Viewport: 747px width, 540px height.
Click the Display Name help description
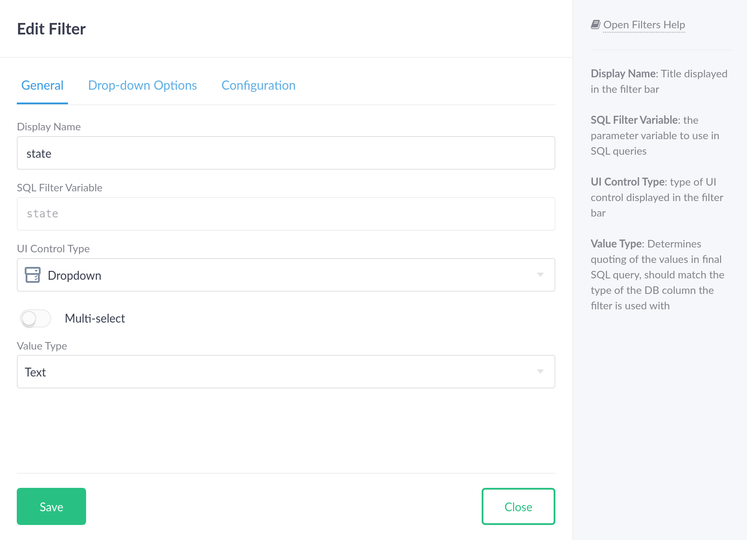[x=659, y=81]
